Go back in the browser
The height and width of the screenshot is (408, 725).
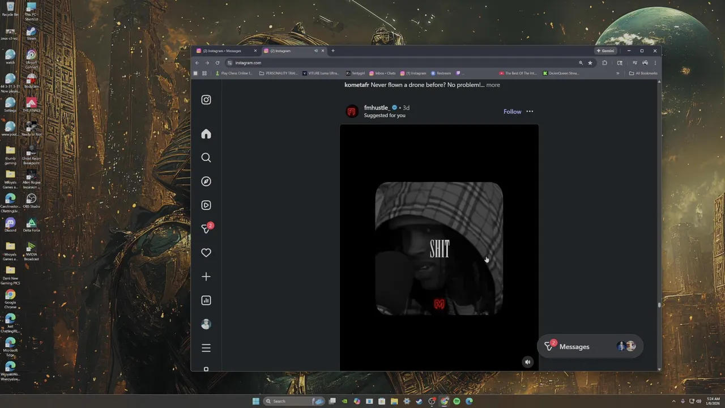pos(197,63)
